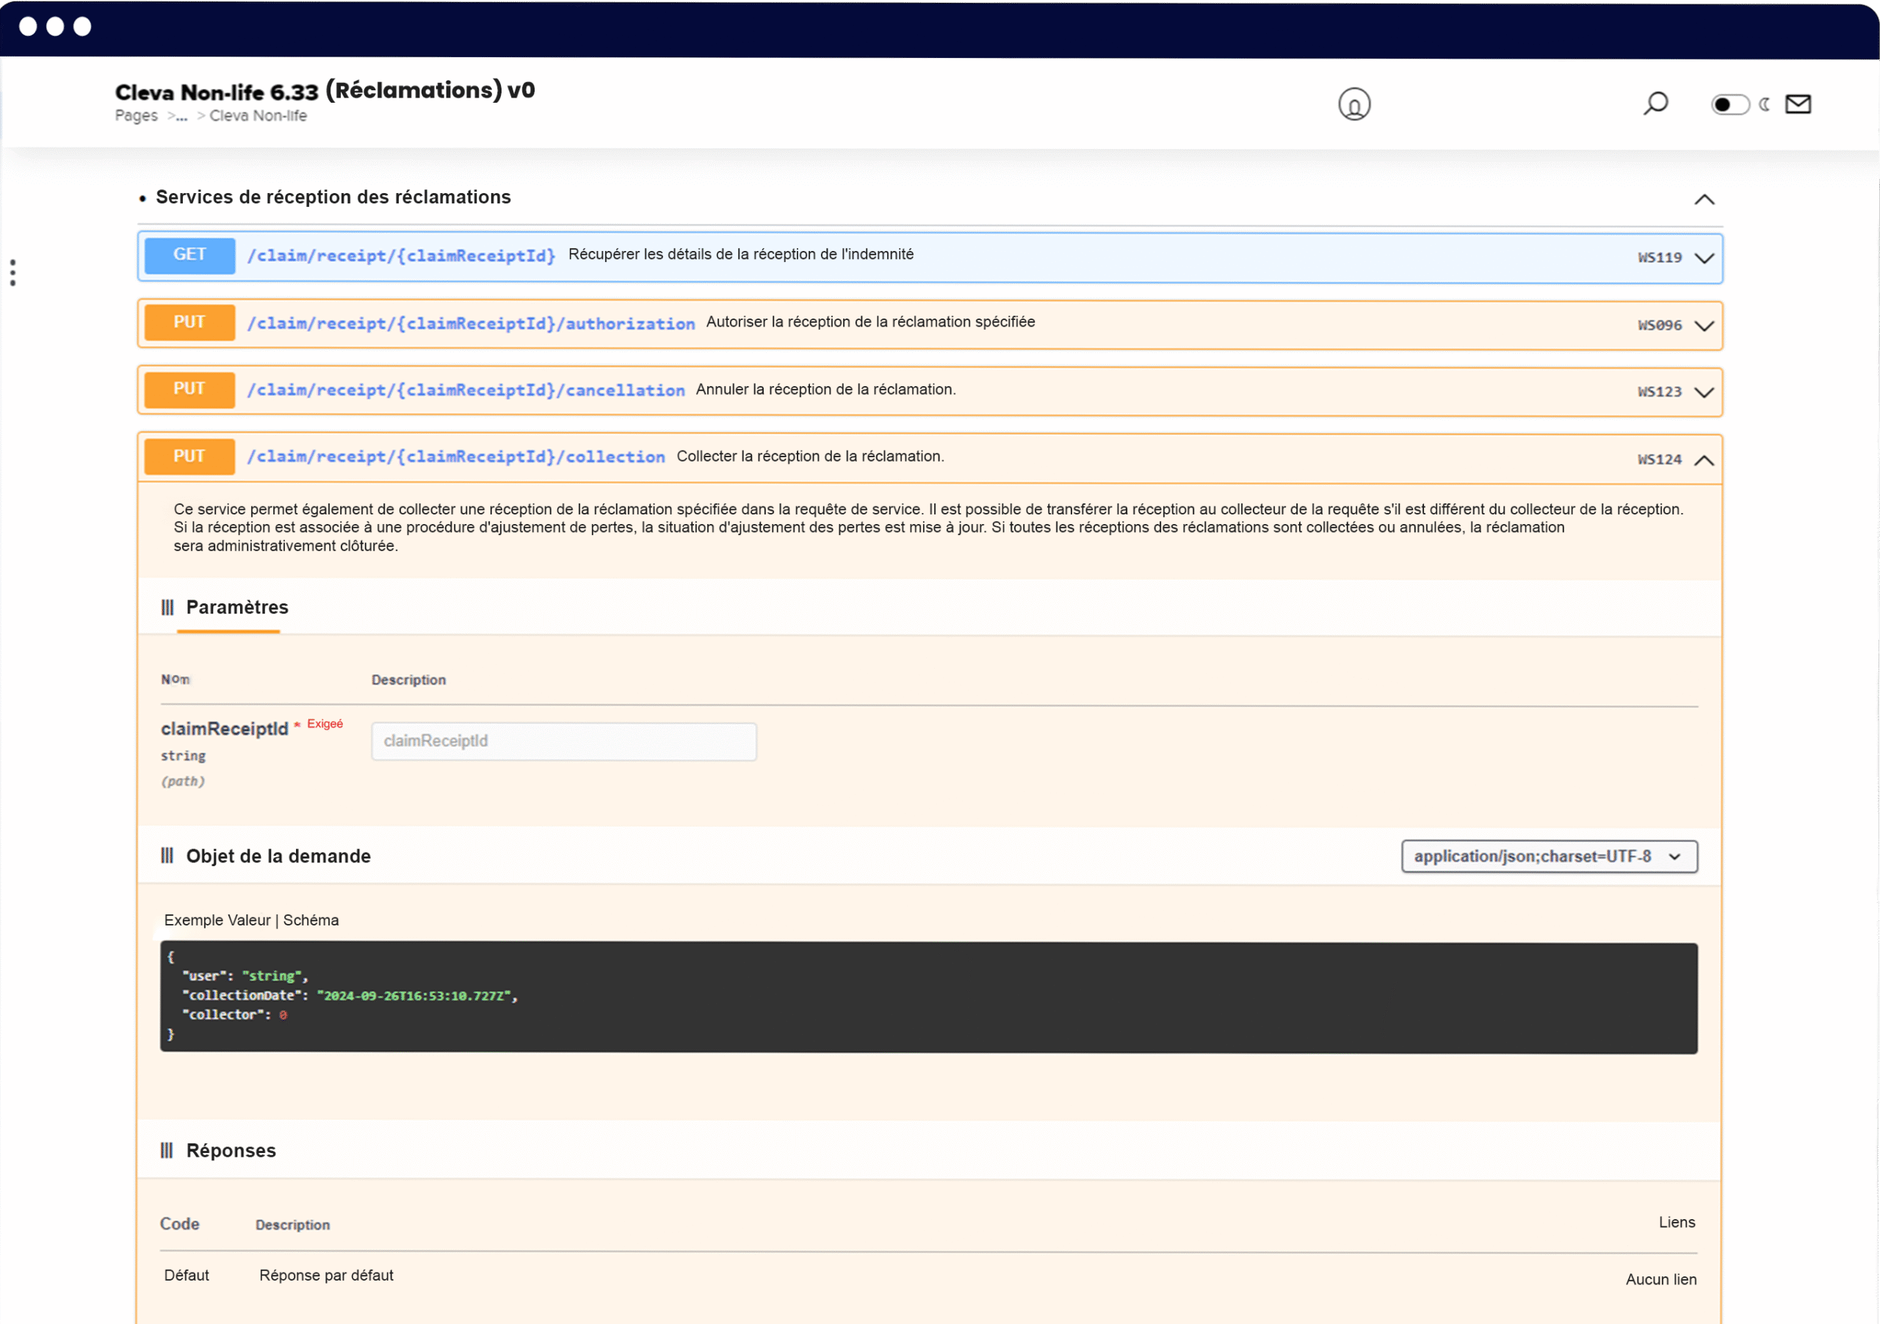The width and height of the screenshot is (1880, 1324).
Task: Click the Pages breadcrumb link
Action: pyautogui.click(x=136, y=115)
